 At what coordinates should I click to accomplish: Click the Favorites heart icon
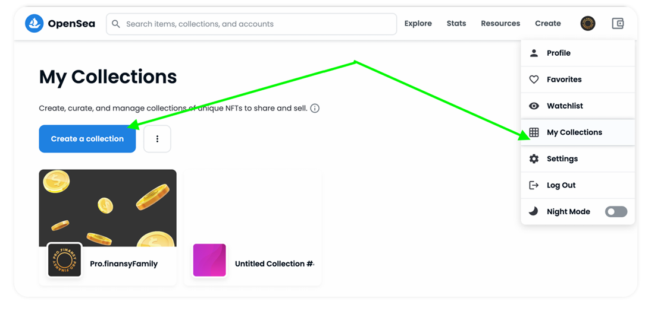click(x=534, y=80)
